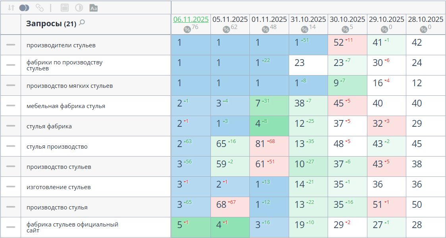
Task: Toggle dash marker for стулья фабрика row
Action: (11, 126)
